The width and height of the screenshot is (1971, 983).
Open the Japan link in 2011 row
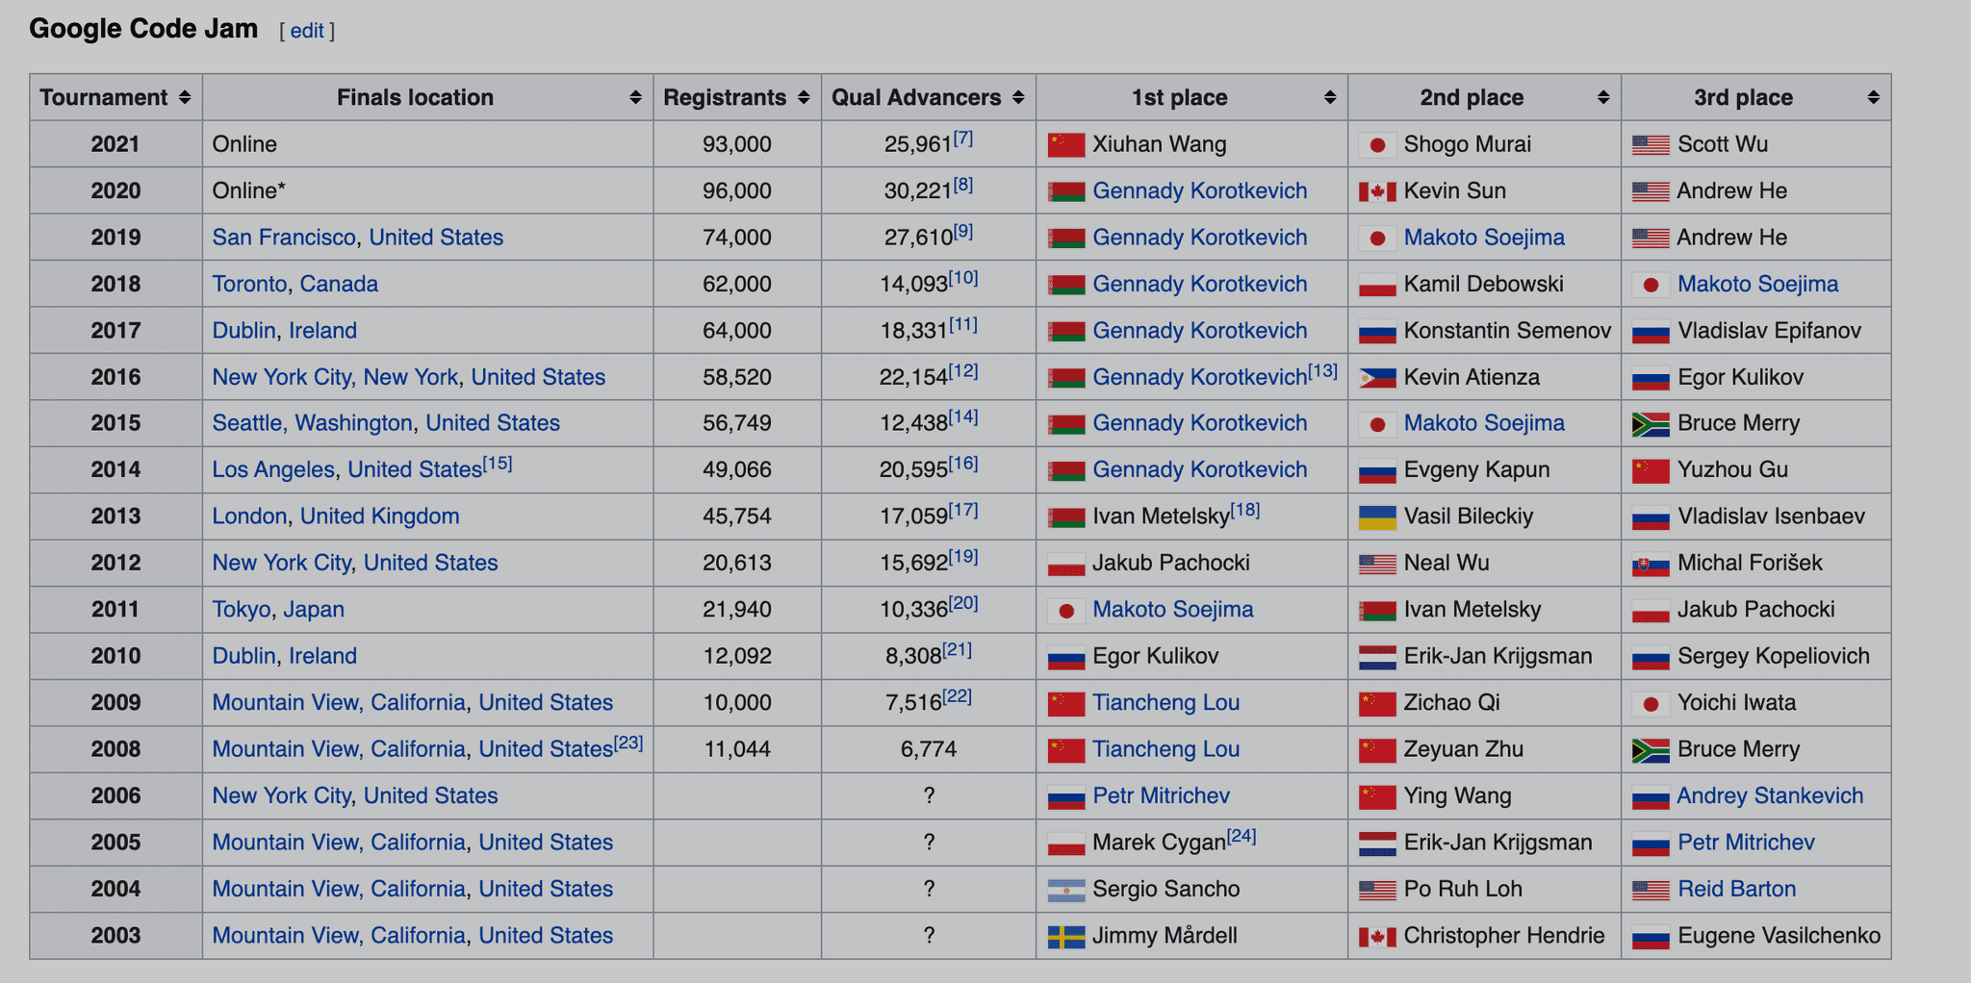coord(314,610)
